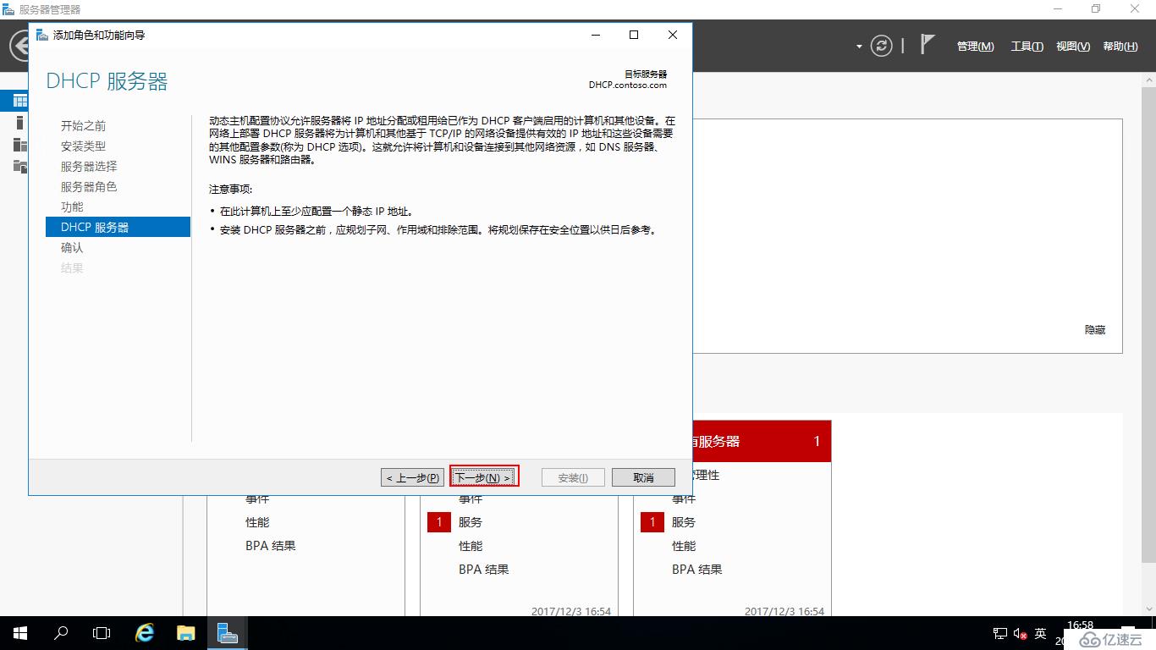Open the 管理(M) menu
The height and width of the screenshot is (650, 1156).
point(975,47)
